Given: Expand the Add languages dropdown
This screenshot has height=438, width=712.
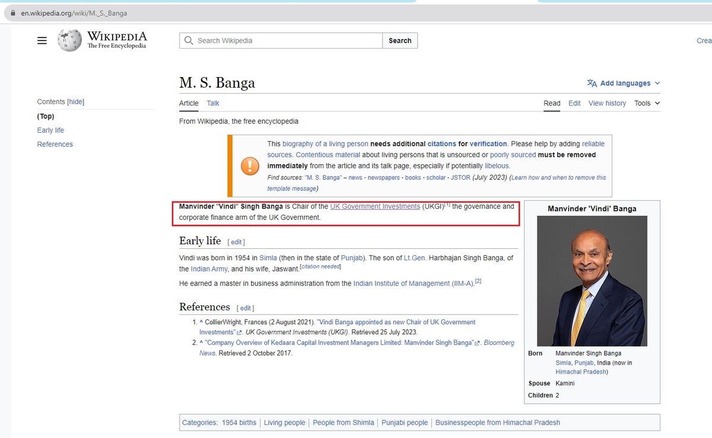Looking at the screenshot, I should click(x=623, y=84).
